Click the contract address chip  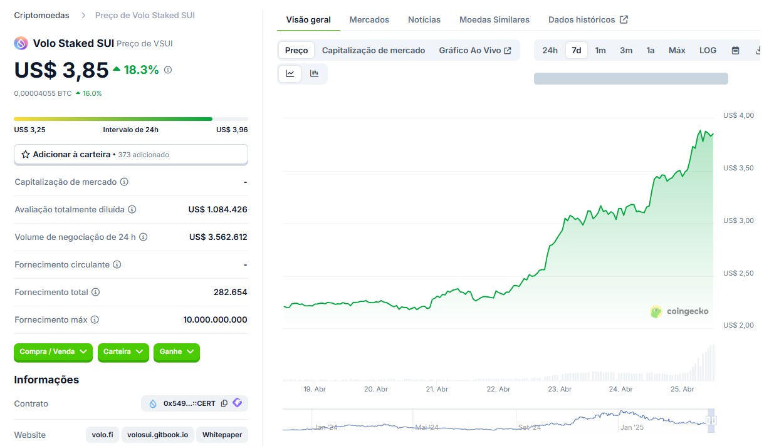(x=194, y=403)
